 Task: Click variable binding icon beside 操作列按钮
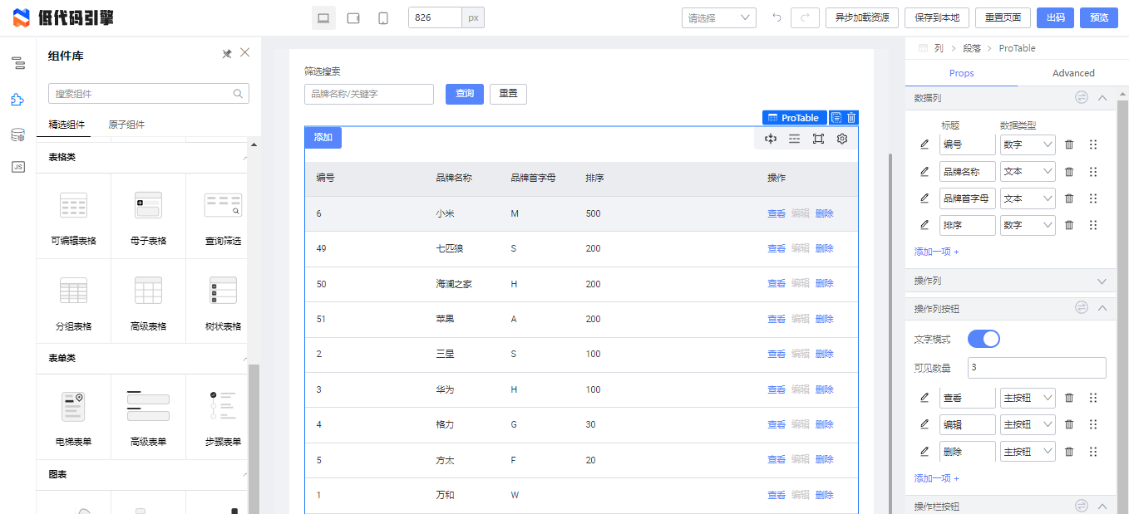1081,308
